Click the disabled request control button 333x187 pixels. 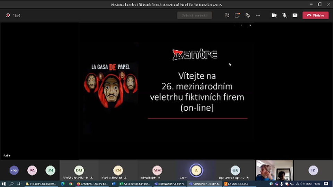pos(194,15)
